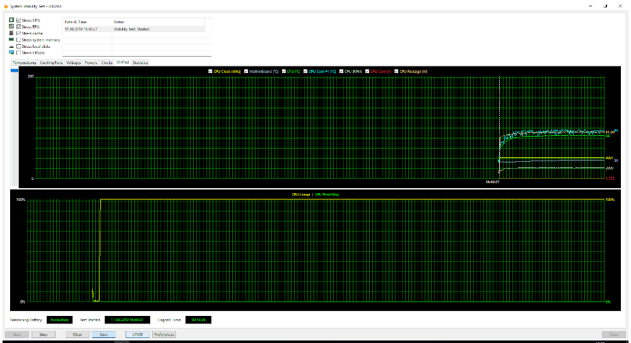This screenshot has height=343, width=631.
Task: Click the cache chip icon beside Stress cache
Action: [11, 33]
